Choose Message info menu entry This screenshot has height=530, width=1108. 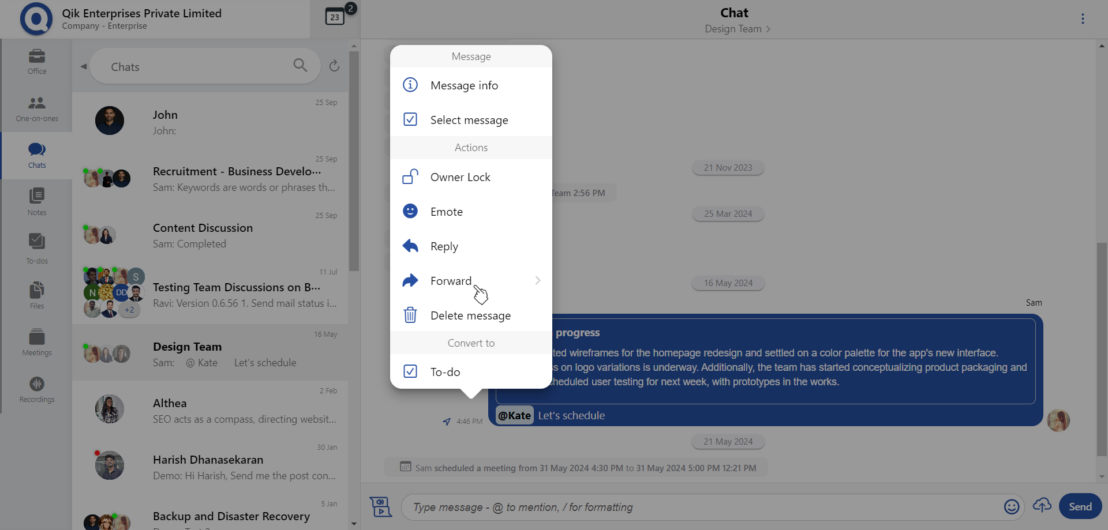tap(471, 85)
